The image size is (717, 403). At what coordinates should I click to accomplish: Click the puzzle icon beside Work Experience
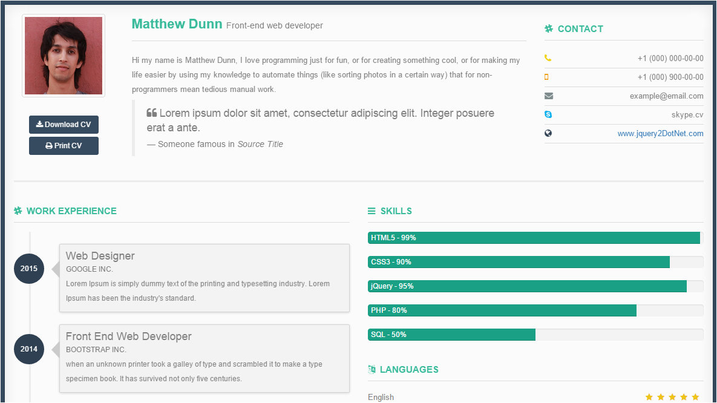[18, 211]
